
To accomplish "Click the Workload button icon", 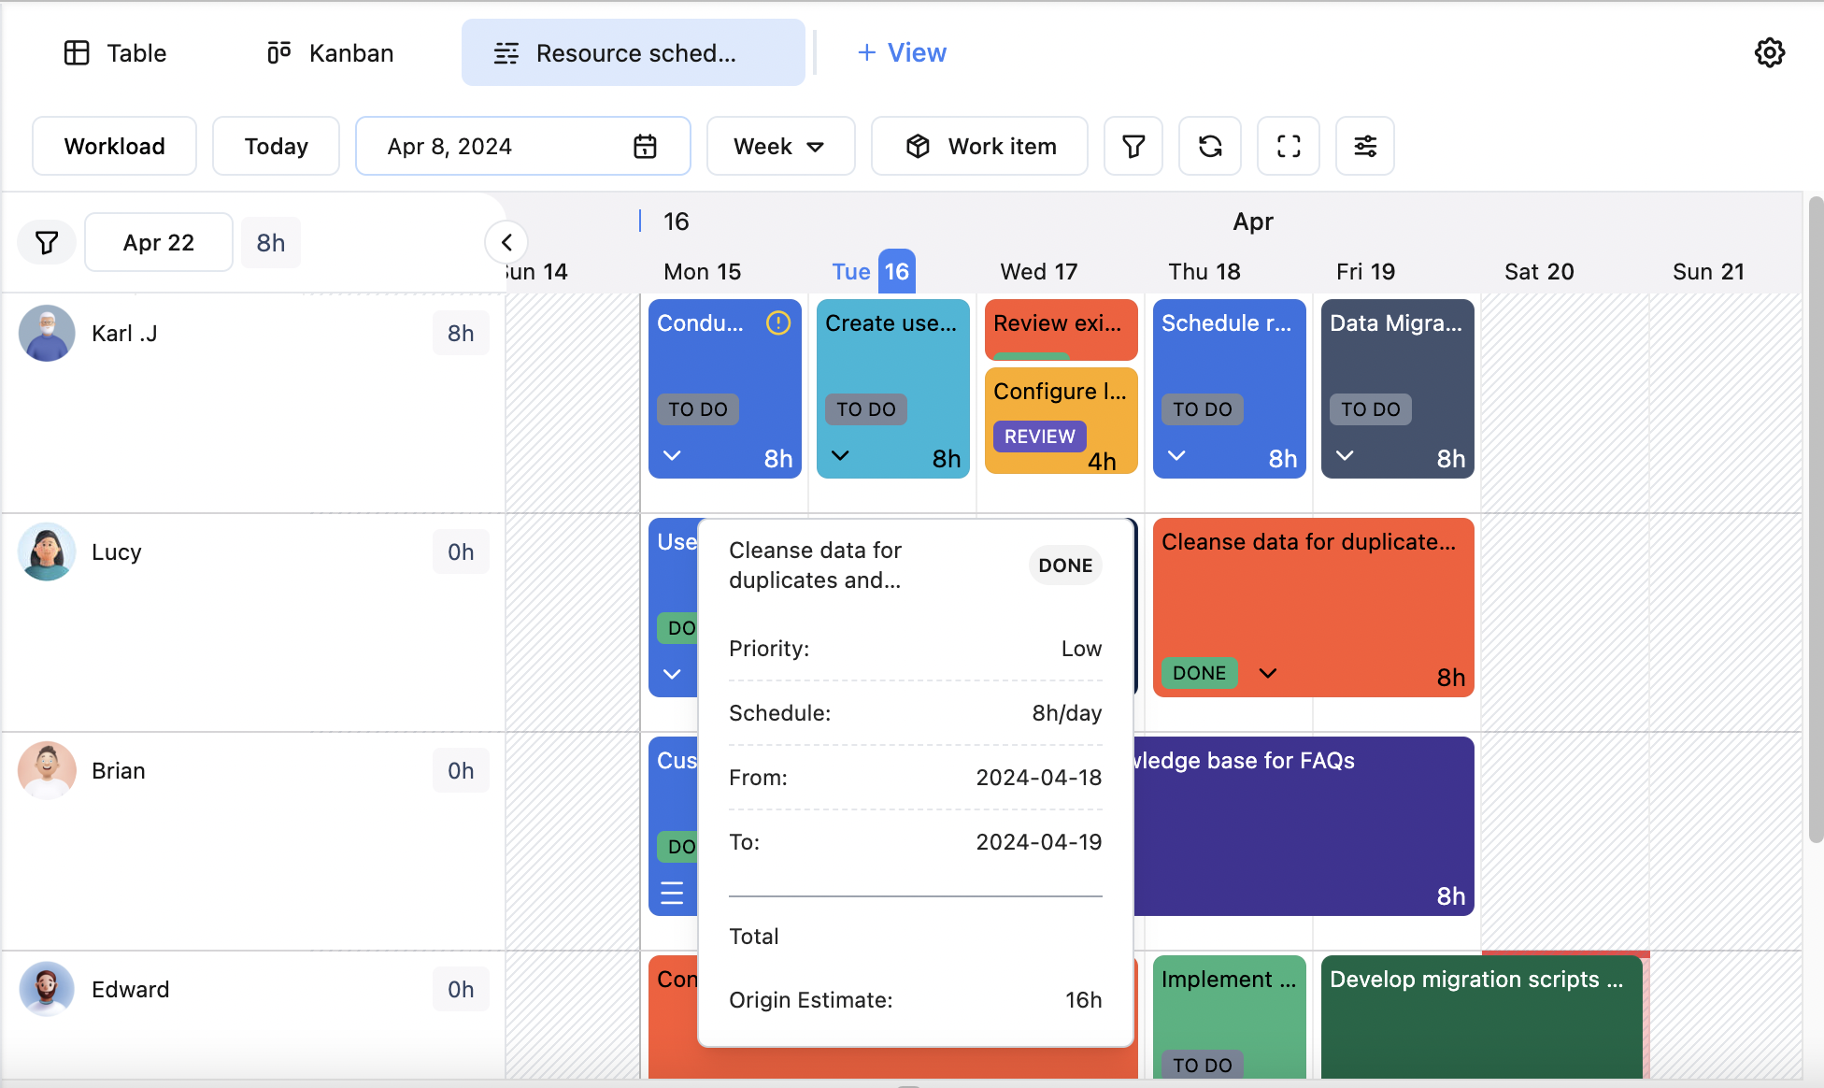I will click(114, 145).
